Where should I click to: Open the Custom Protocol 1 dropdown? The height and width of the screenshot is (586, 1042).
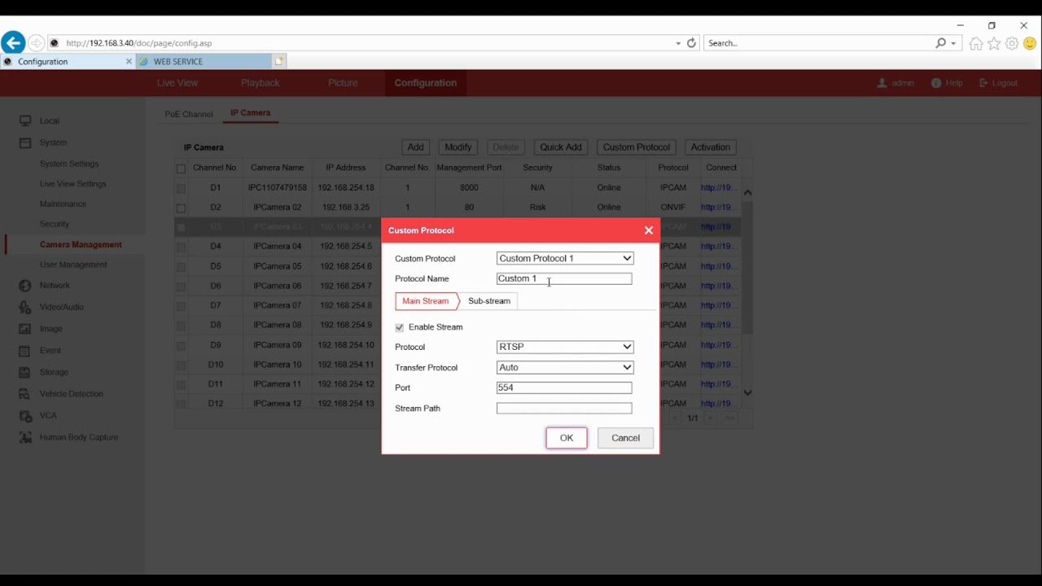click(x=565, y=258)
